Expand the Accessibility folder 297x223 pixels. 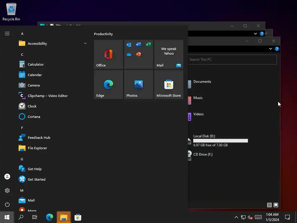(53, 44)
